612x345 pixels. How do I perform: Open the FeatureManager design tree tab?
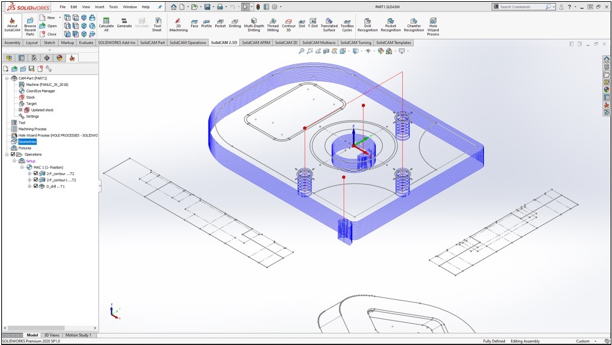(x=9, y=58)
